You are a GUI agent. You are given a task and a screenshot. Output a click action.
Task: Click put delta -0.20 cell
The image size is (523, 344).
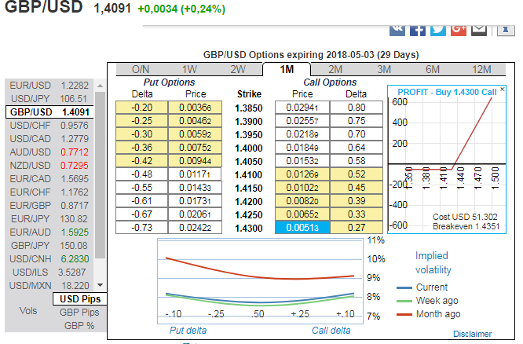coord(142,108)
